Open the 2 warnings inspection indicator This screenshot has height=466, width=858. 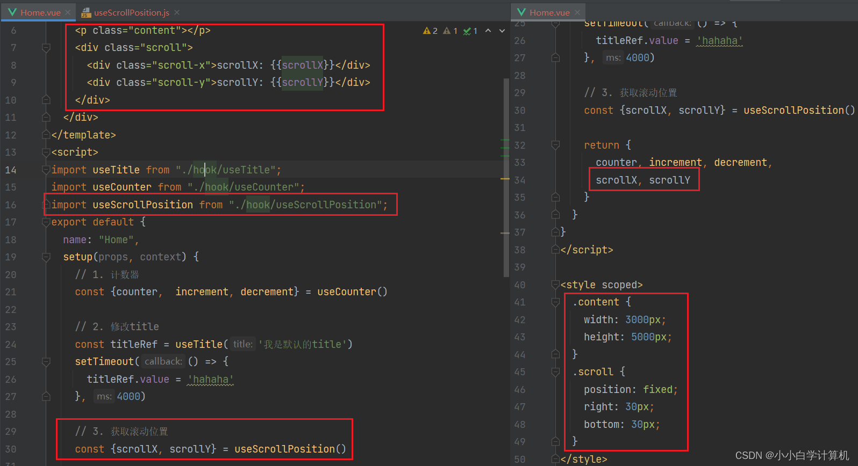430,31
